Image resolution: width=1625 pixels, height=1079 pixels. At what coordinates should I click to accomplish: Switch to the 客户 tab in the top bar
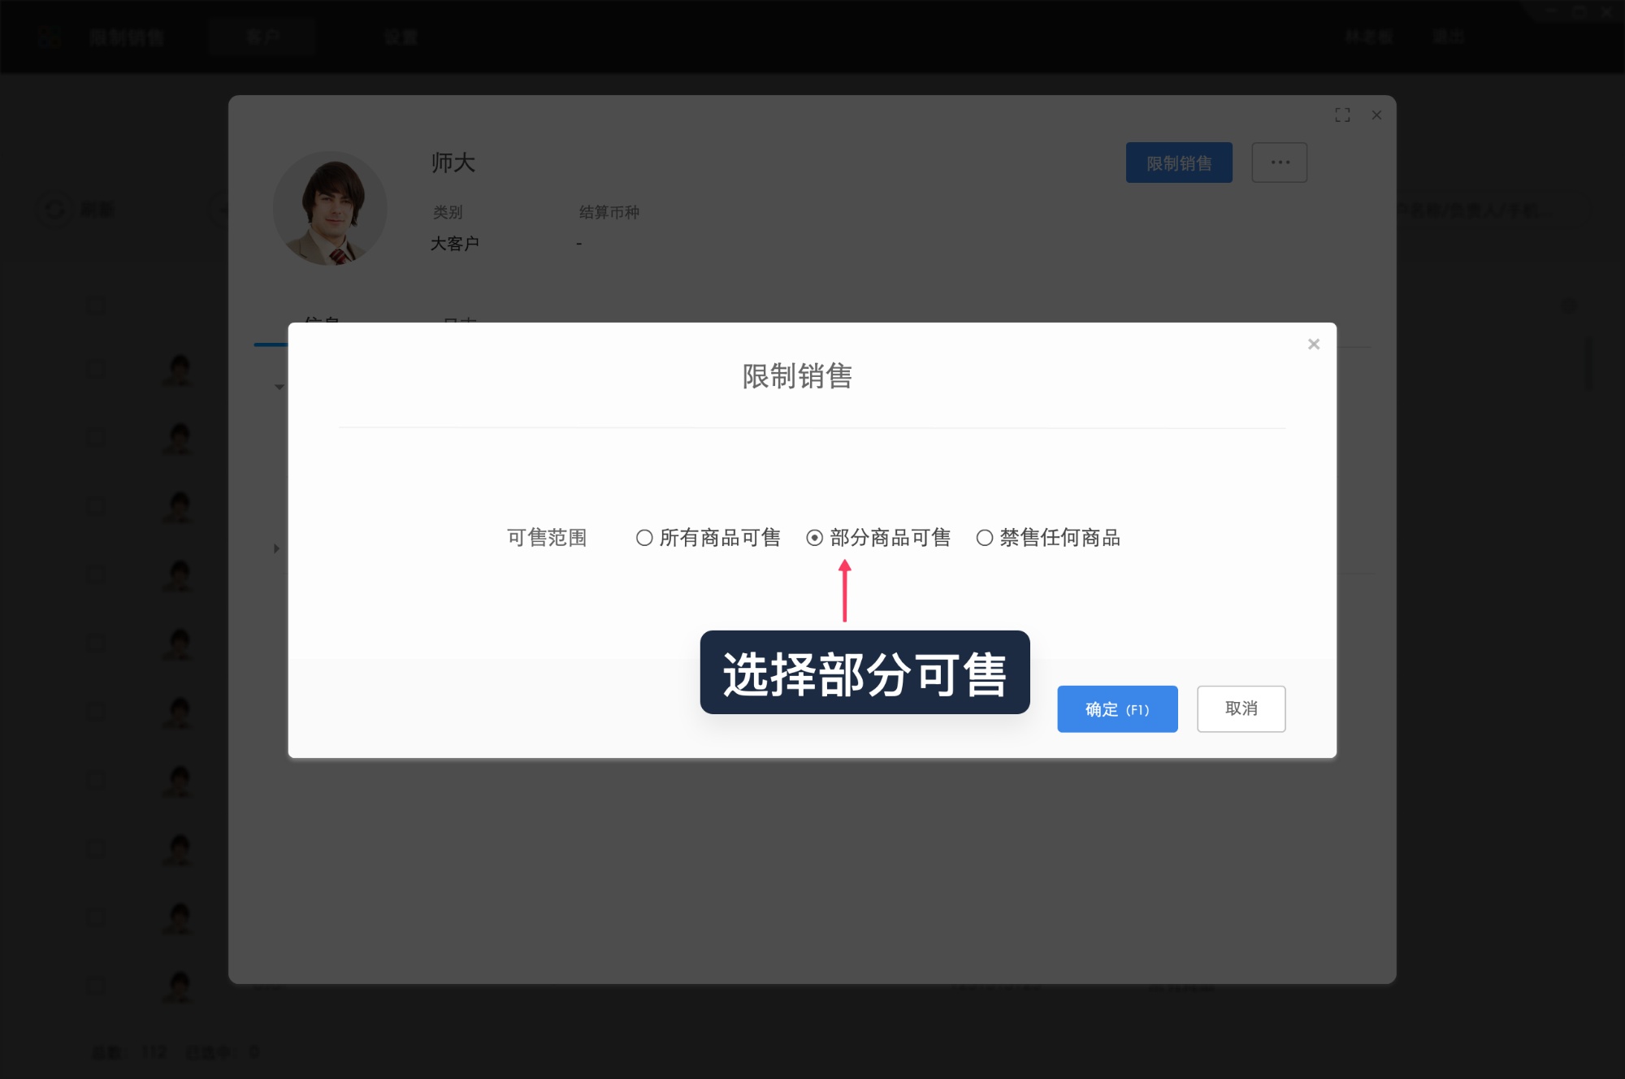point(262,37)
